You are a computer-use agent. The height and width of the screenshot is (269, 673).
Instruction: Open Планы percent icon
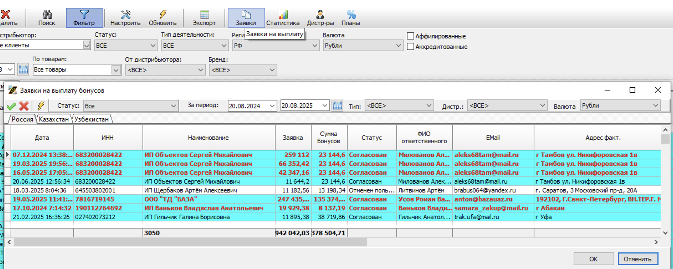[351, 18]
